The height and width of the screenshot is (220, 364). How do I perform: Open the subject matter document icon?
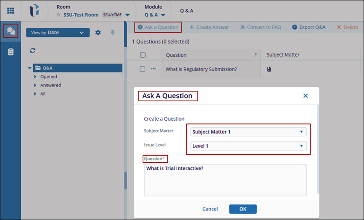coord(269,69)
